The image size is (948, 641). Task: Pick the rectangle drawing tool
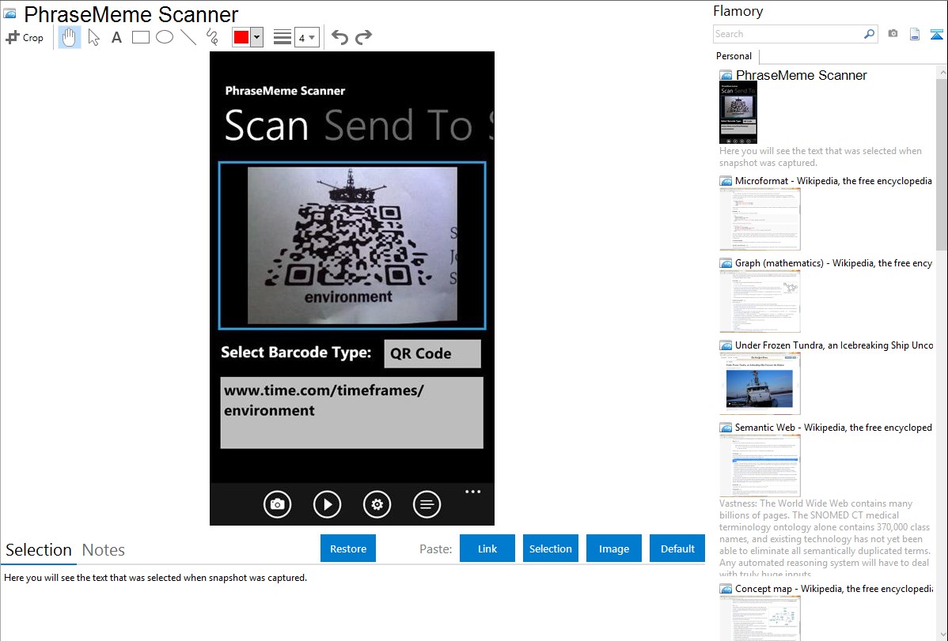point(140,37)
